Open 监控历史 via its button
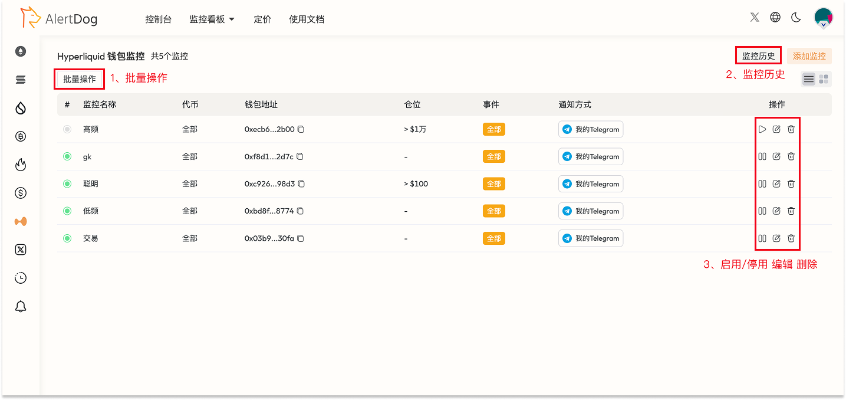The image size is (846, 400). coord(758,55)
